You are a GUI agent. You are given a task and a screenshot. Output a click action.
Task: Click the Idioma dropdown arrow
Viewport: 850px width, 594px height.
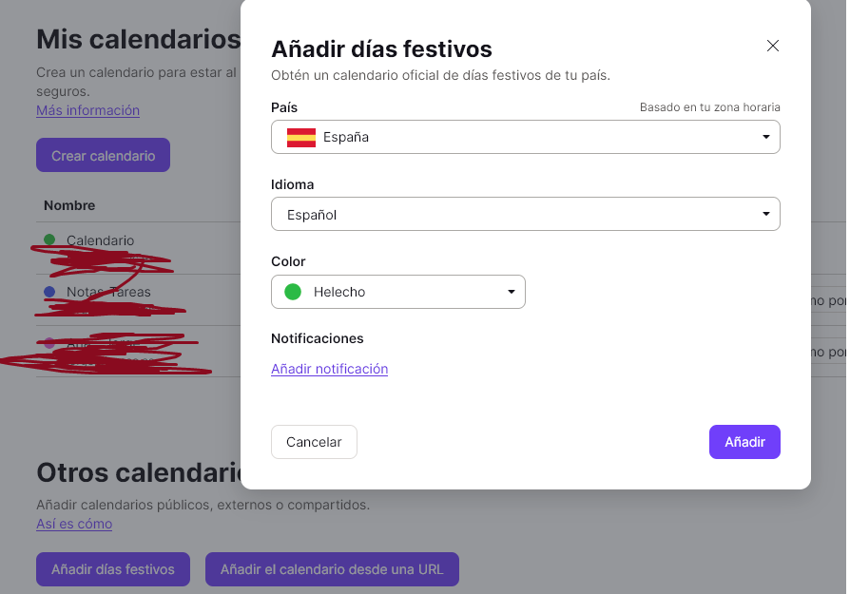click(765, 214)
